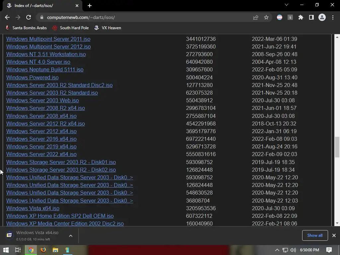Open the teal app on the taskbar

67,250
